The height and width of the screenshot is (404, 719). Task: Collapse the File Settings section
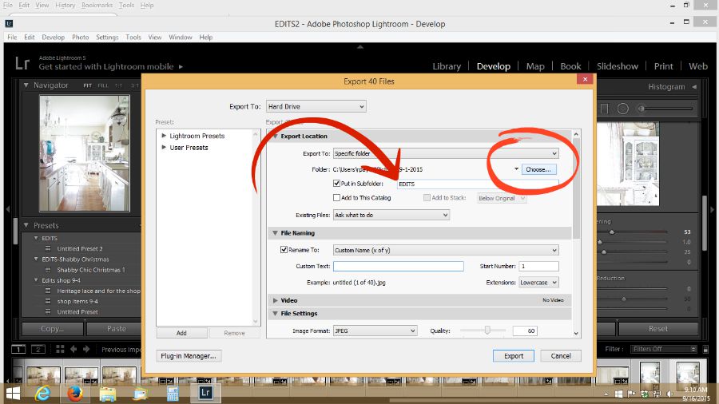pos(275,314)
